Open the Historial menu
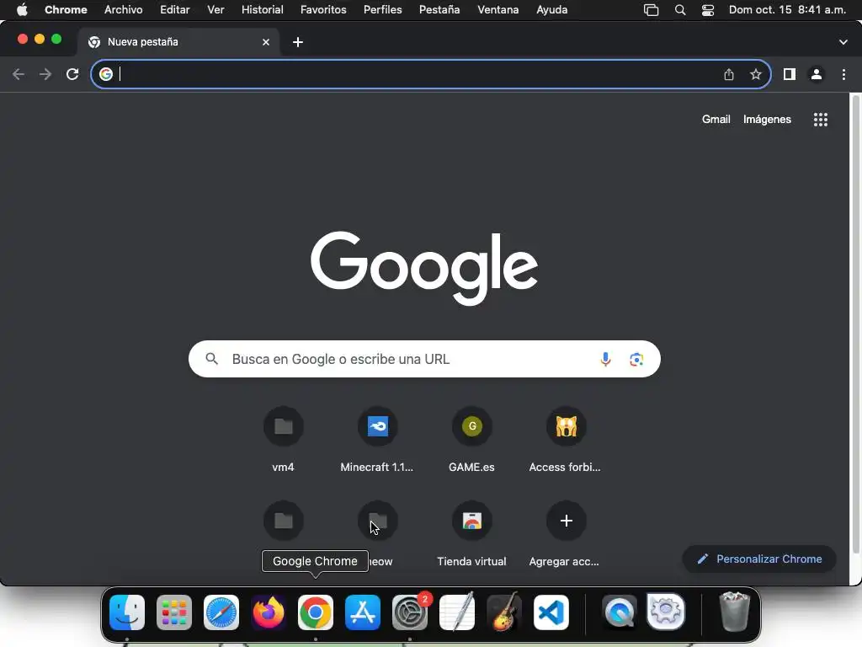Image resolution: width=862 pixels, height=647 pixels. 263,10
